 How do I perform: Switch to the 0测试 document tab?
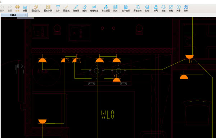(13, 15)
